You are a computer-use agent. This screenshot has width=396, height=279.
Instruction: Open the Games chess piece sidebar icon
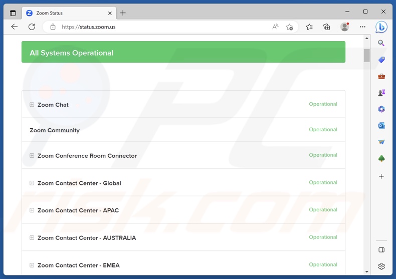coord(381,93)
